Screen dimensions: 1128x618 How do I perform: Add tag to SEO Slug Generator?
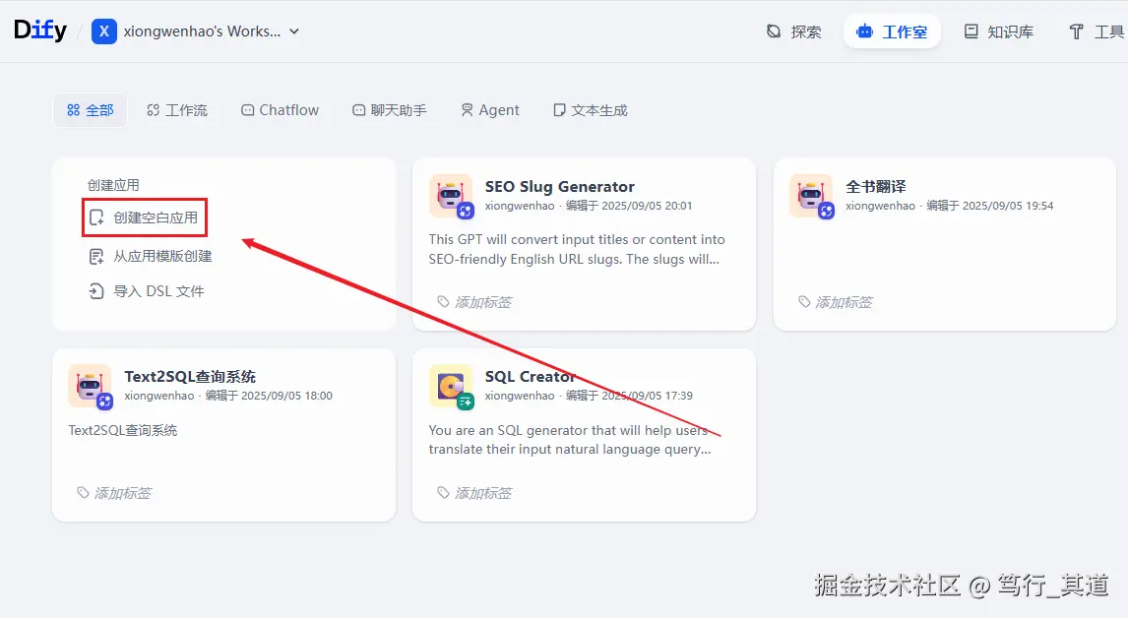(474, 302)
